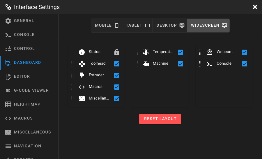This screenshot has height=159, width=262.
Task: Open the Control settings section
Action: tap(29, 49)
